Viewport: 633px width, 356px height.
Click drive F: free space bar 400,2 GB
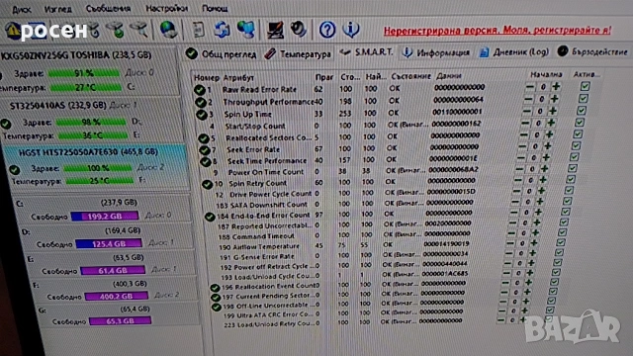point(117,297)
